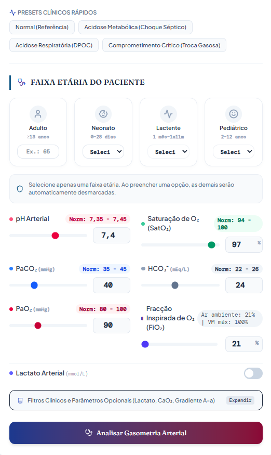Click the adult age input field
The height and width of the screenshot is (455, 271).
[x=38, y=151]
